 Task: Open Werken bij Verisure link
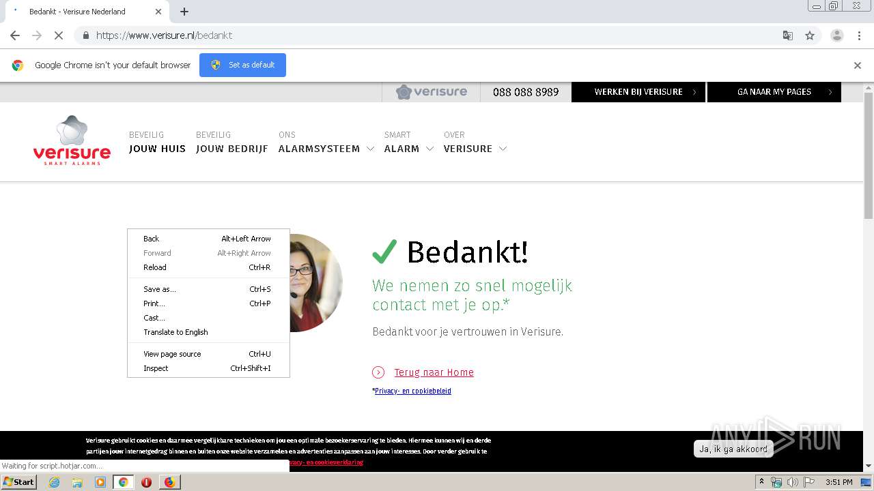click(x=638, y=92)
